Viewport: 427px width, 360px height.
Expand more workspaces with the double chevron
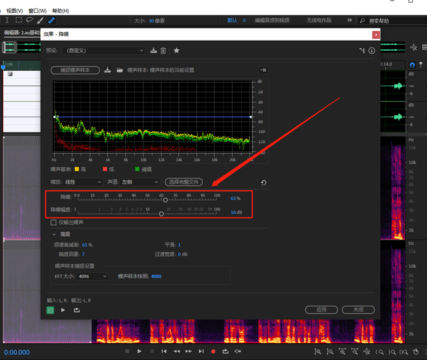pos(350,20)
